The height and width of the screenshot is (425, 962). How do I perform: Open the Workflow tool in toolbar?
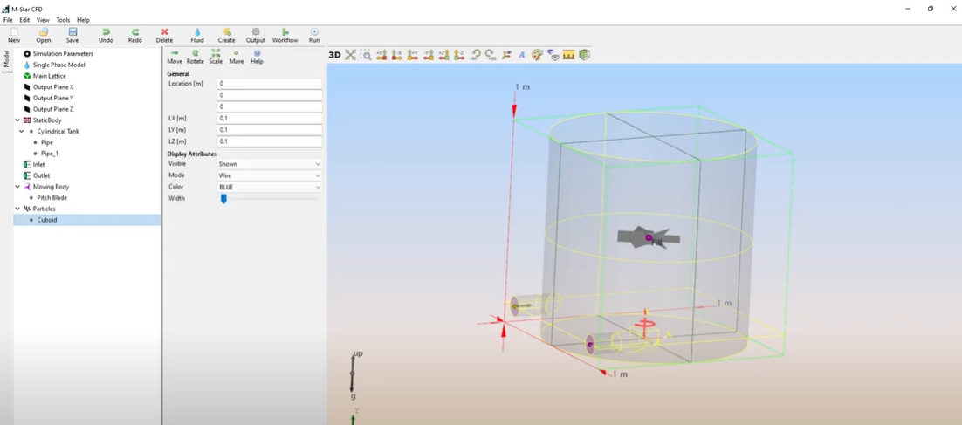(285, 35)
